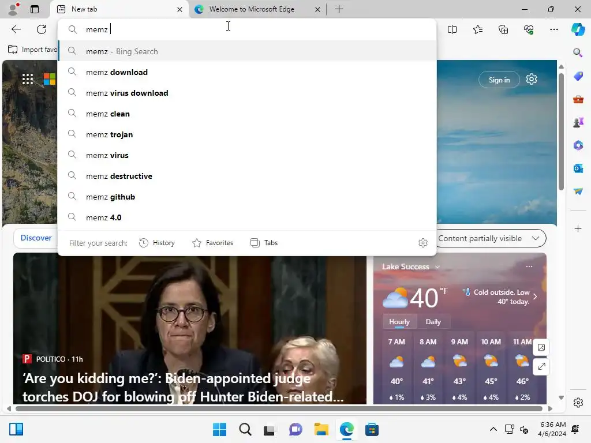
Task: Open split screen icon in toolbar
Action: point(452,29)
